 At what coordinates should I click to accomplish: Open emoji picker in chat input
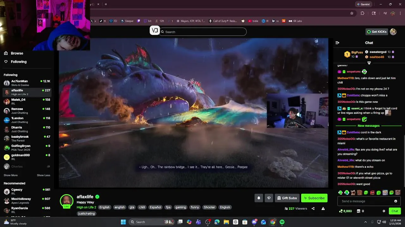[x=396, y=201]
